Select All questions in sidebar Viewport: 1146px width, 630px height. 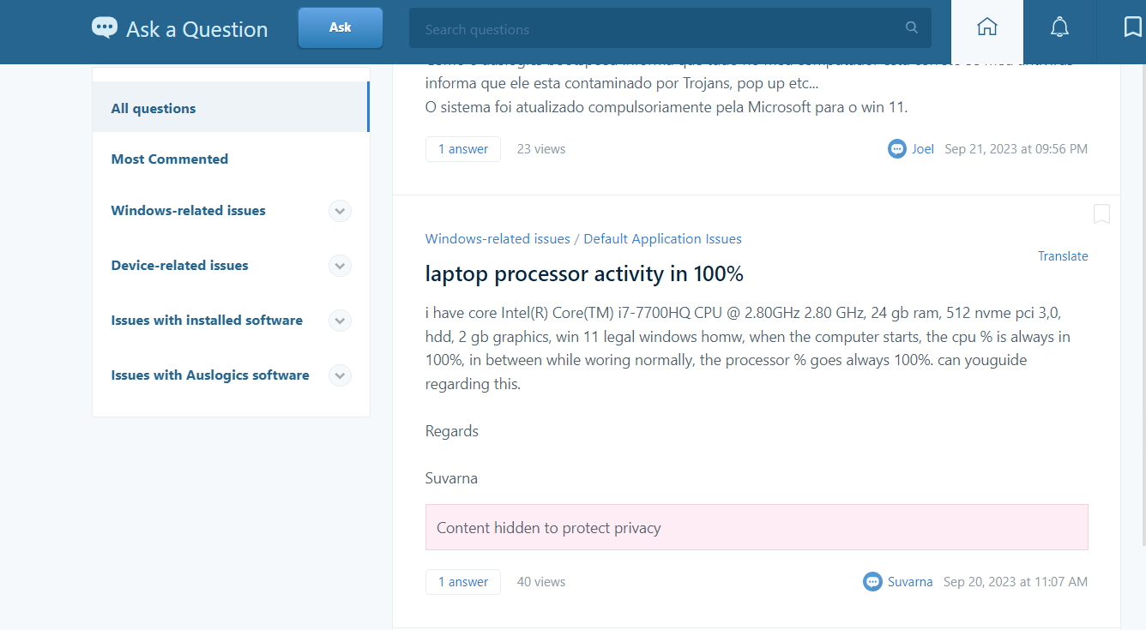tap(231, 107)
